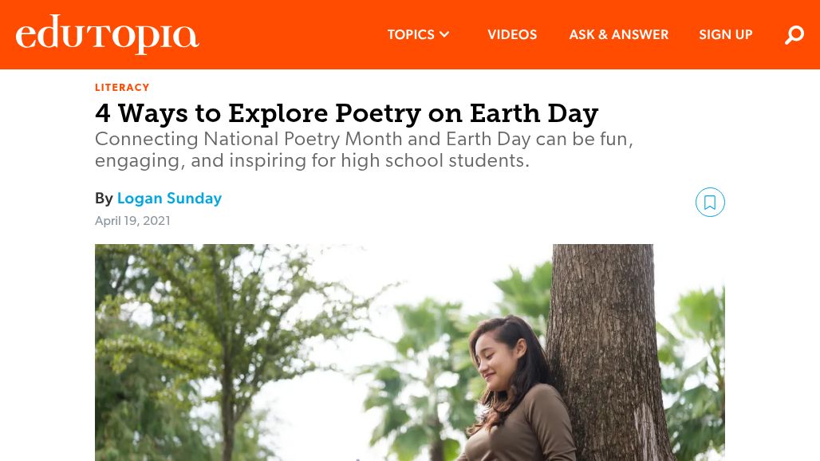Click the word "By" in the byline

(104, 199)
